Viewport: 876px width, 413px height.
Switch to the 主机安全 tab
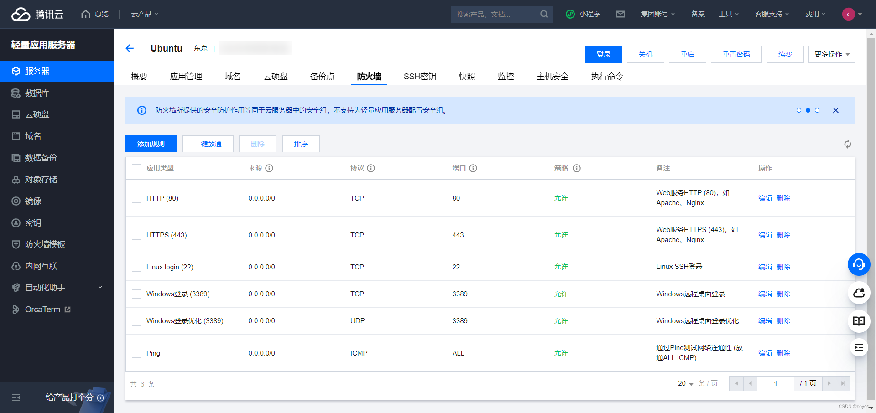(553, 77)
